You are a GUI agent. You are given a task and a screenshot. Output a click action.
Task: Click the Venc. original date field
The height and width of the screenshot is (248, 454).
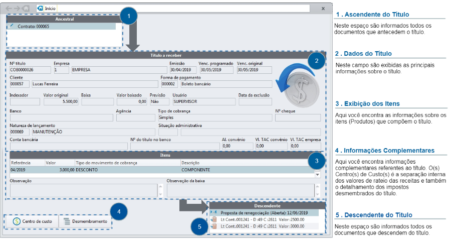(x=254, y=70)
